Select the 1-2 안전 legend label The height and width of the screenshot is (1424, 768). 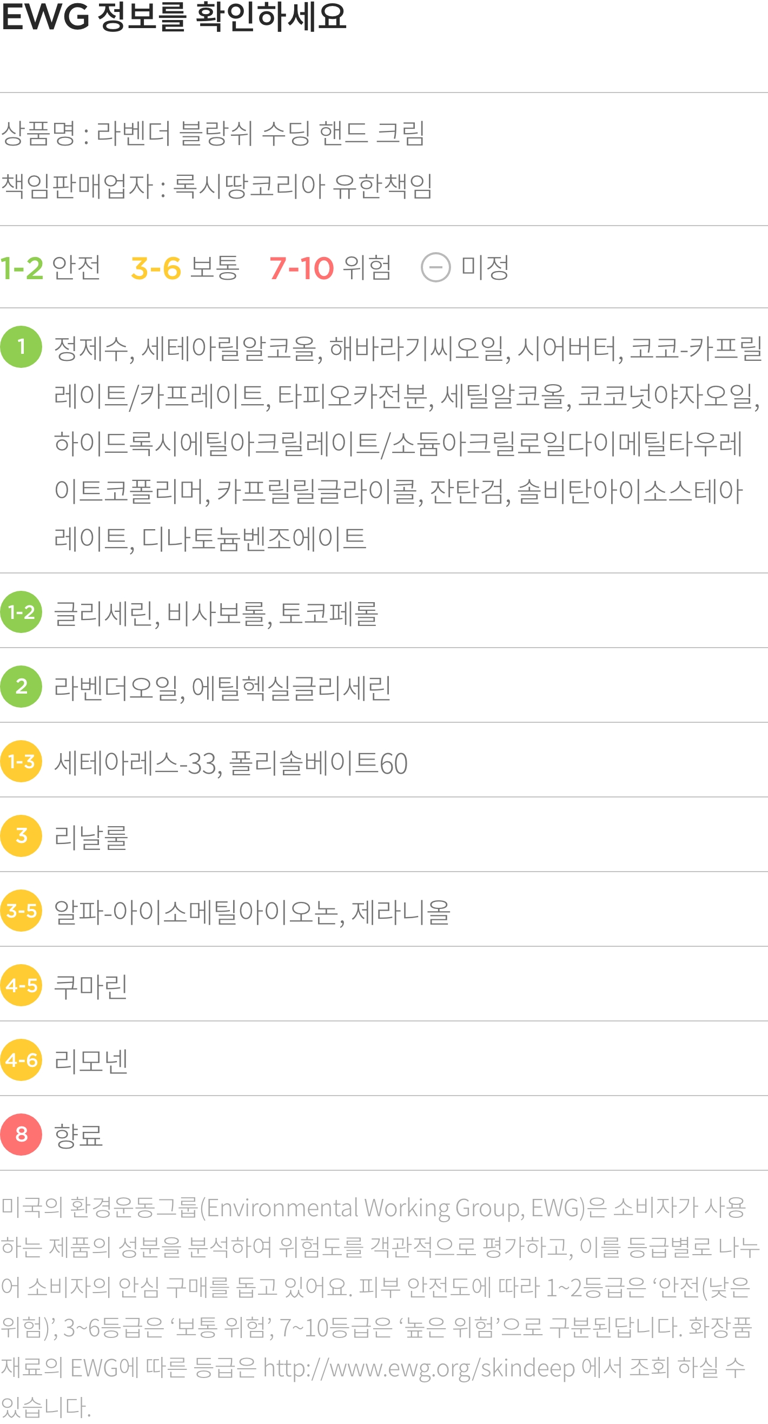51,268
